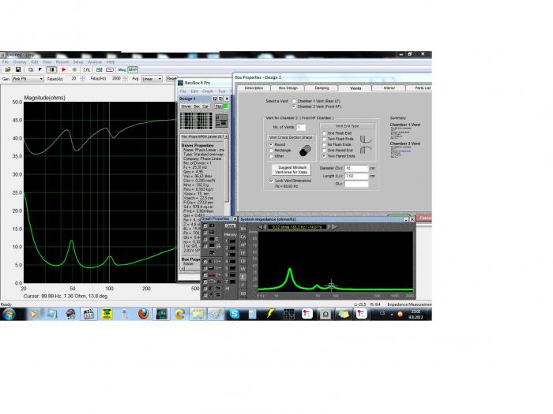Select One Flush End vent type
The image size is (553, 414).
click(324, 133)
